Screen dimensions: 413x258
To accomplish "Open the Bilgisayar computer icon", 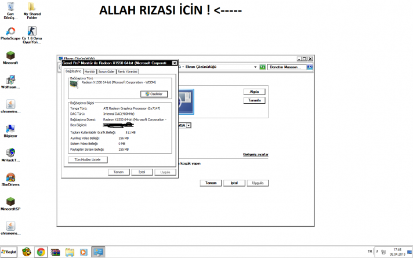I will point(10,131).
